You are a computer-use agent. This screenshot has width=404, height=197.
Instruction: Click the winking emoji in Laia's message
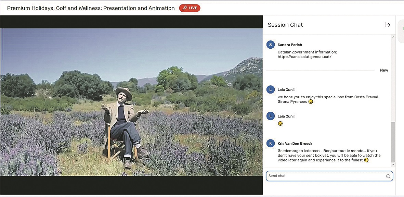pyautogui.click(x=280, y=124)
